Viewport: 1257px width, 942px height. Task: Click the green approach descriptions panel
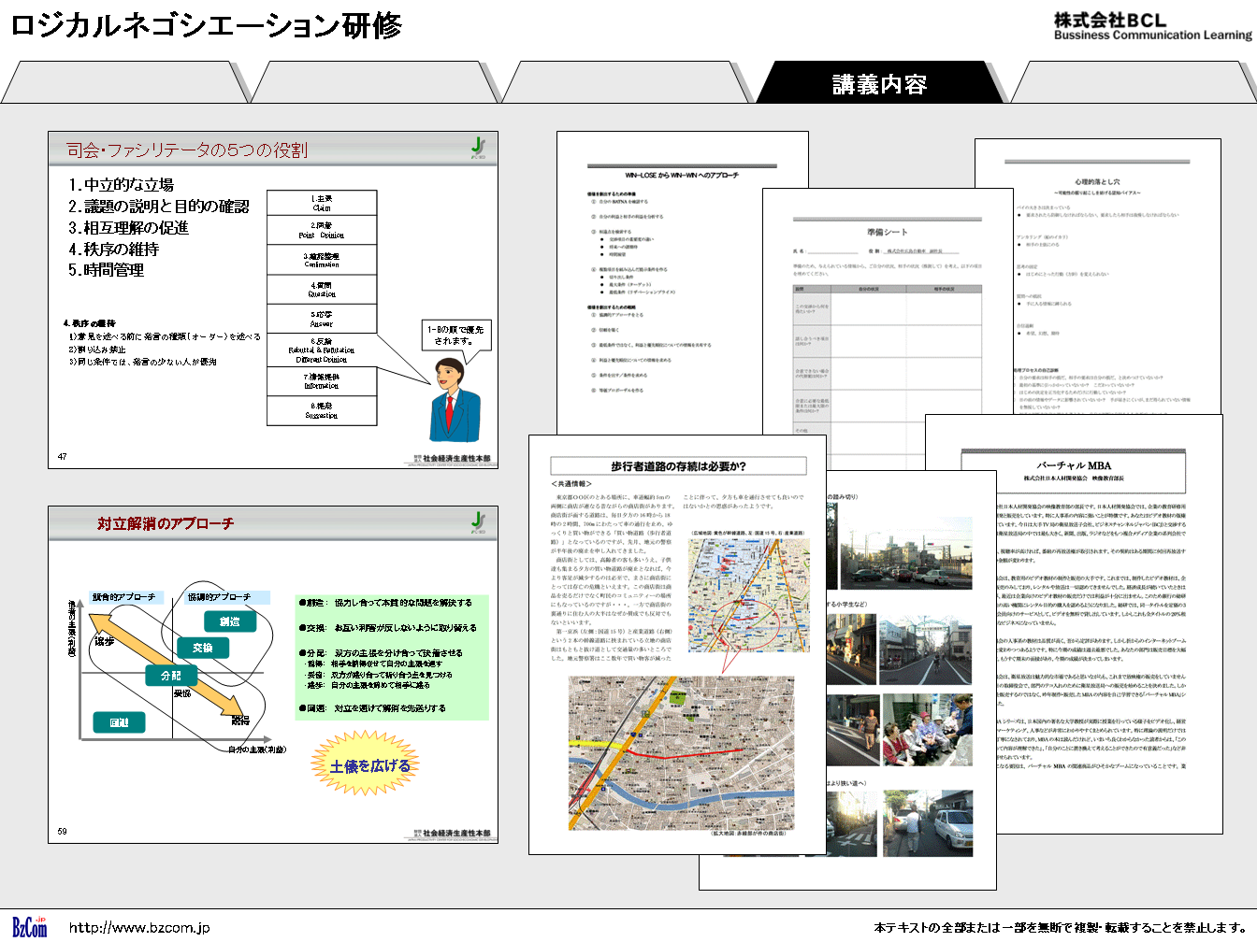pyautogui.click(x=392, y=656)
